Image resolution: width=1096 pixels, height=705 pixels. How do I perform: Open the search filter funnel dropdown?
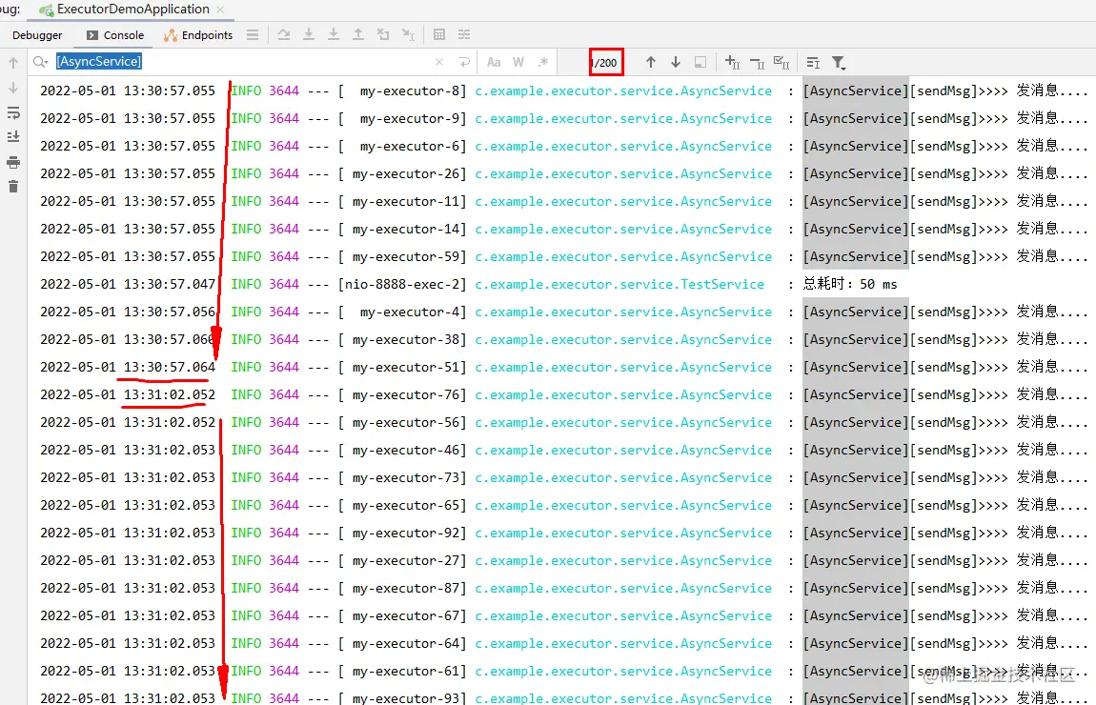(x=839, y=63)
